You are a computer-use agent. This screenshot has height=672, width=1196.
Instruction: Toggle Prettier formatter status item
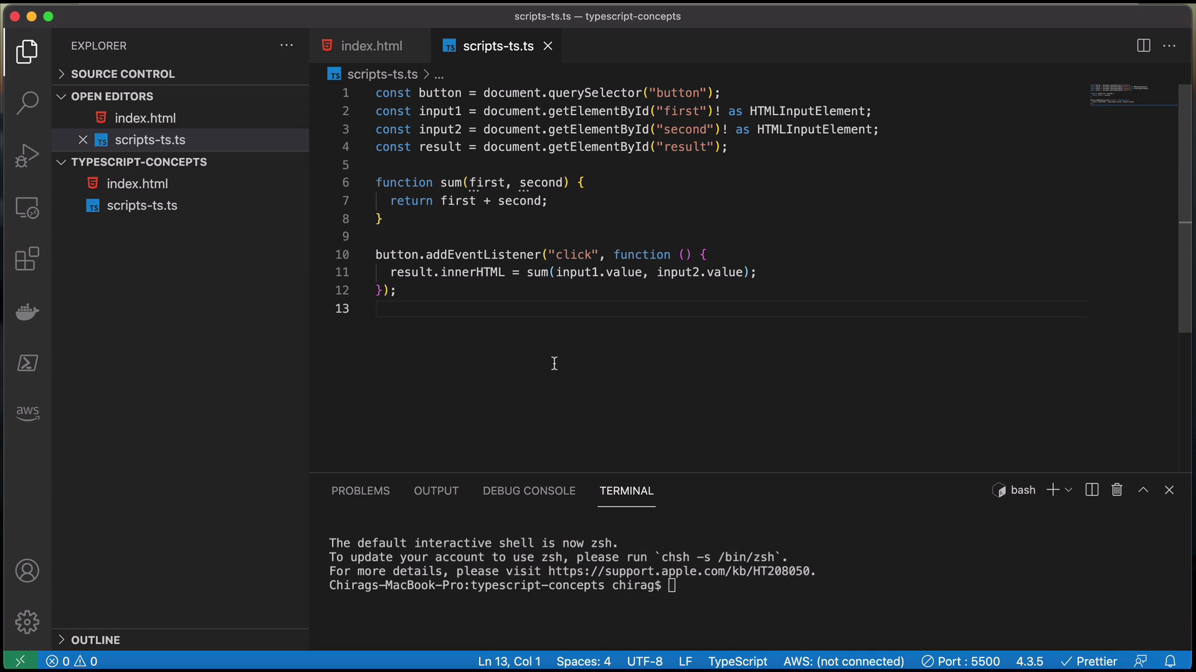pyautogui.click(x=1089, y=661)
